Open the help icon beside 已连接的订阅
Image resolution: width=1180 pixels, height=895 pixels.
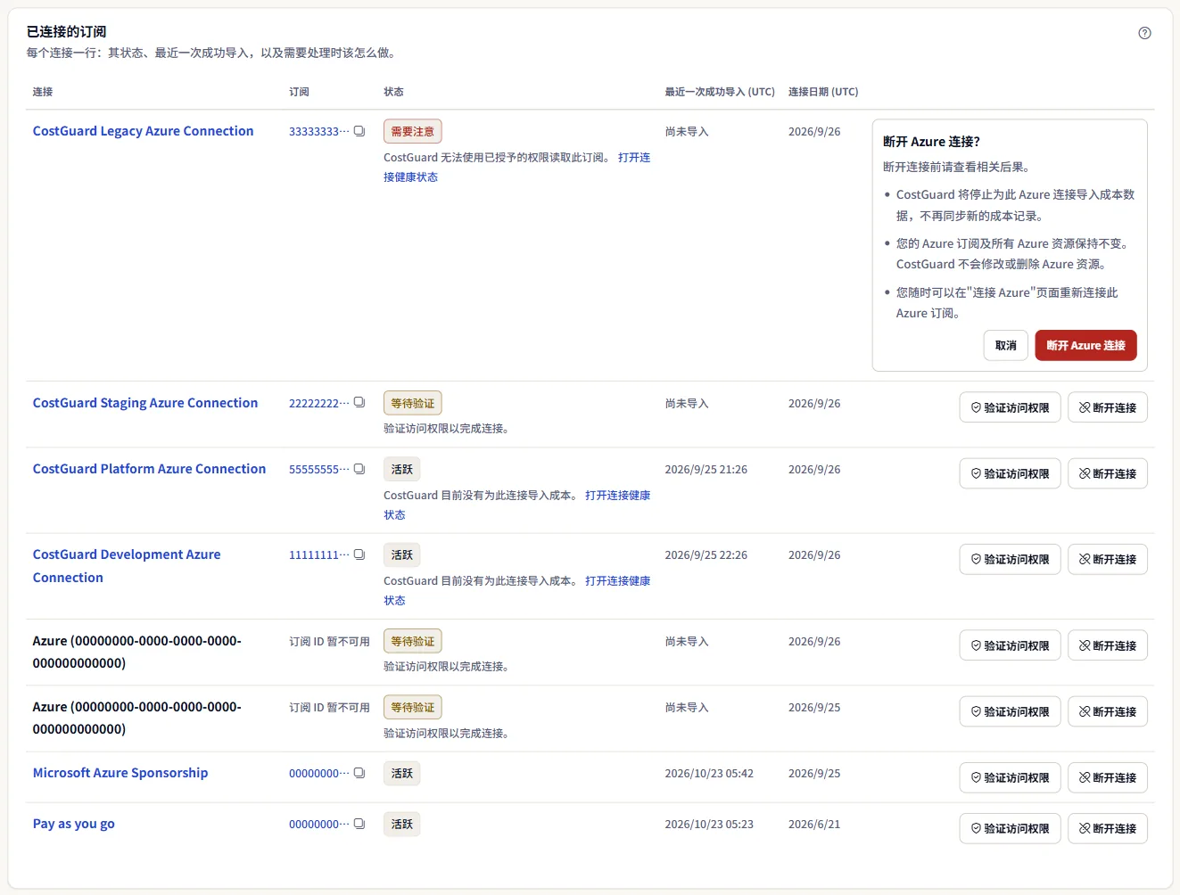pyautogui.click(x=1144, y=33)
